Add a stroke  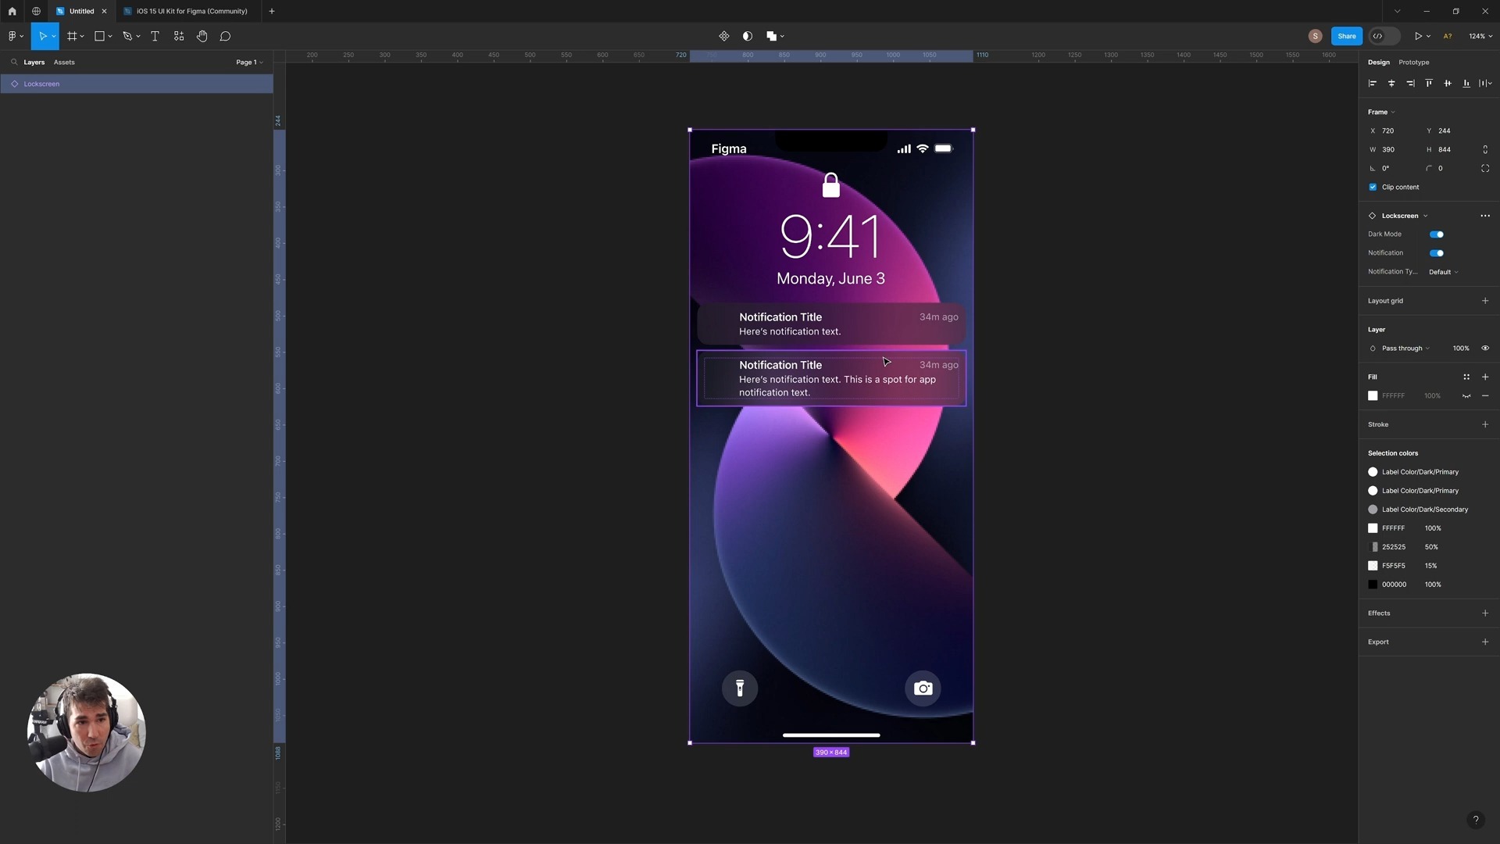[1485, 424]
